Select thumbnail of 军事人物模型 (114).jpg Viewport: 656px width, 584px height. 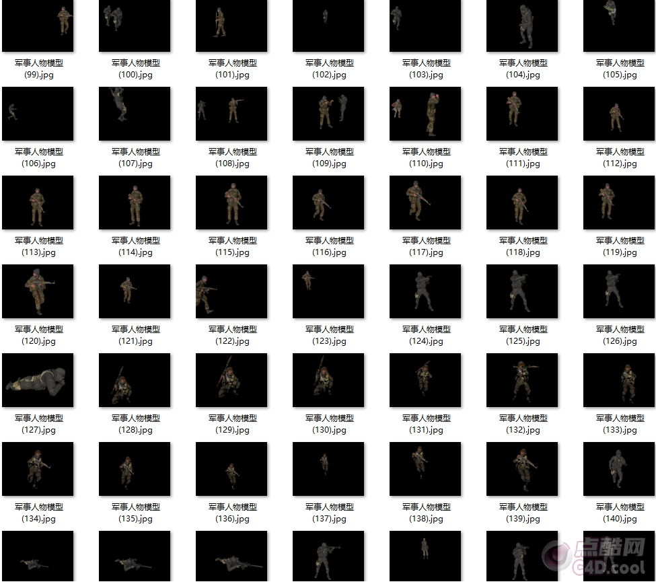pyautogui.click(x=135, y=203)
